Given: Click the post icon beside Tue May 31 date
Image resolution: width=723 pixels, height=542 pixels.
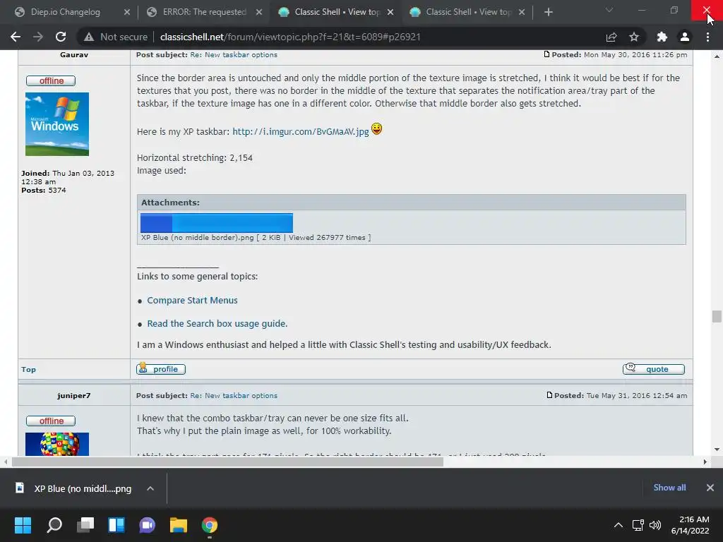Looking at the screenshot, I should [x=549, y=395].
